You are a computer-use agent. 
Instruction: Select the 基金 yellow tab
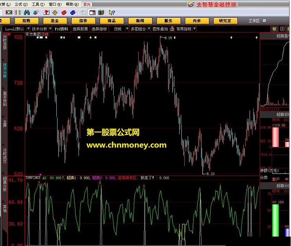pyautogui.click(x=55, y=21)
